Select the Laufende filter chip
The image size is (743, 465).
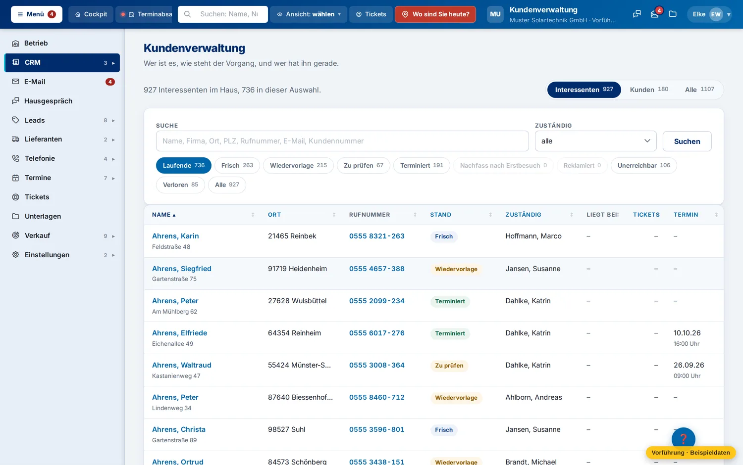pyautogui.click(x=184, y=165)
